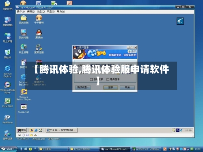Viewport: 203px width, 152px height.
Task: Expand hidden host tray icons arrow
Action: point(171,149)
